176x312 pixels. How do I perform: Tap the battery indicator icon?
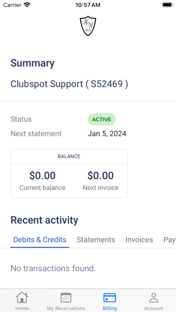pyautogui.click(x=167, y=5)
